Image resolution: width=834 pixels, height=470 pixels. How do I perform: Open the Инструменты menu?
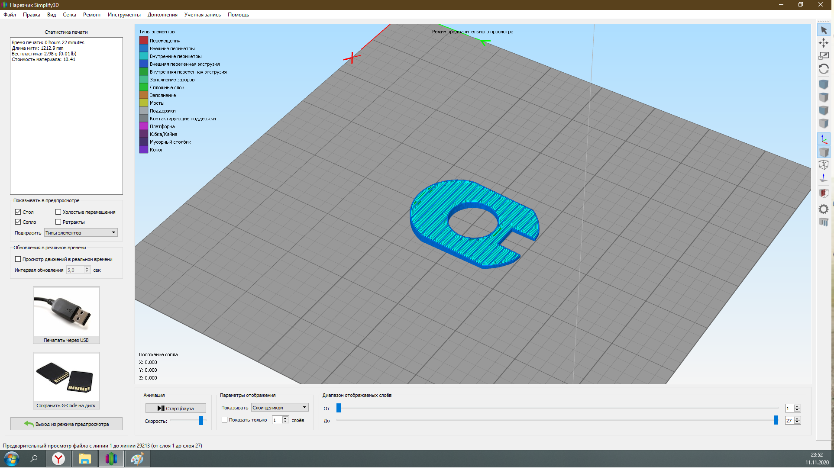pos(124,15)
